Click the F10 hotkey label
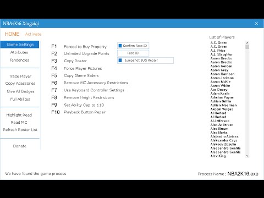Viewport: 264px width, 198px height. click(56, 112)
